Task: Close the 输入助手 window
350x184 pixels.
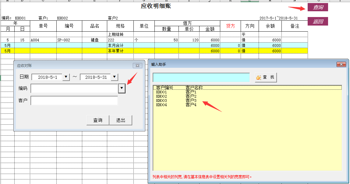Action: pos(341,64)
